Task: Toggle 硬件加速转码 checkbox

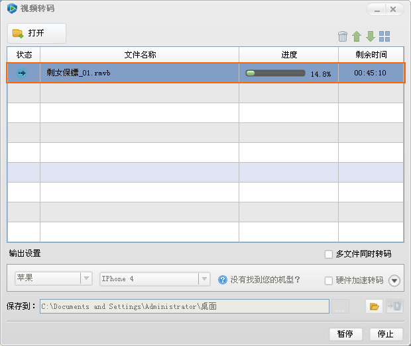Action: pyautogui.click(x=329, y=281)
